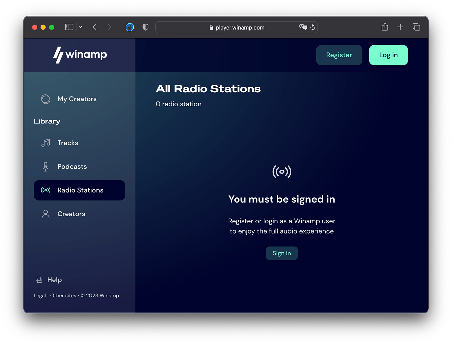The height and width of the screenshot is (344, 452).
Task: Click the "You must be signed in" message
Action: pyautogui.click(x=282, y=199)
